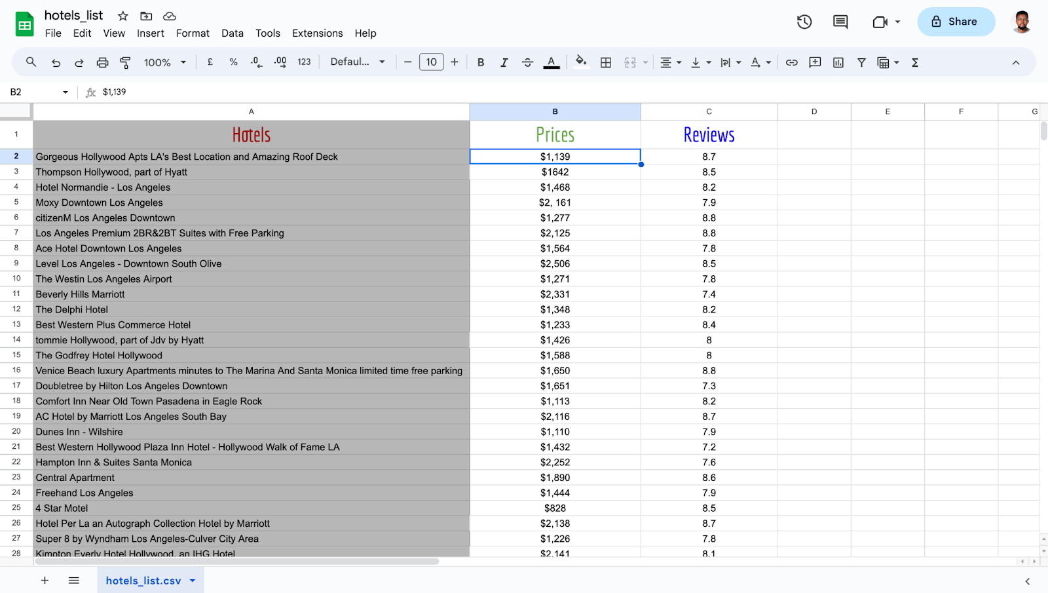
Task: Open version history clock icon
Action: click(x=804, y=22)
